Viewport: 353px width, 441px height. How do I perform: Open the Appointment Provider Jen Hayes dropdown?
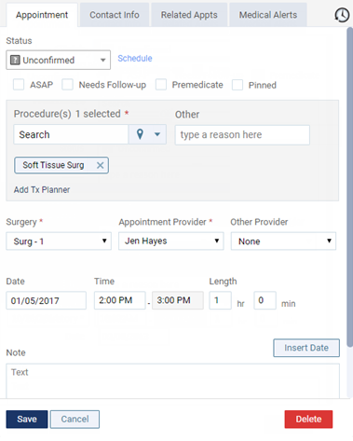point(171,241)
